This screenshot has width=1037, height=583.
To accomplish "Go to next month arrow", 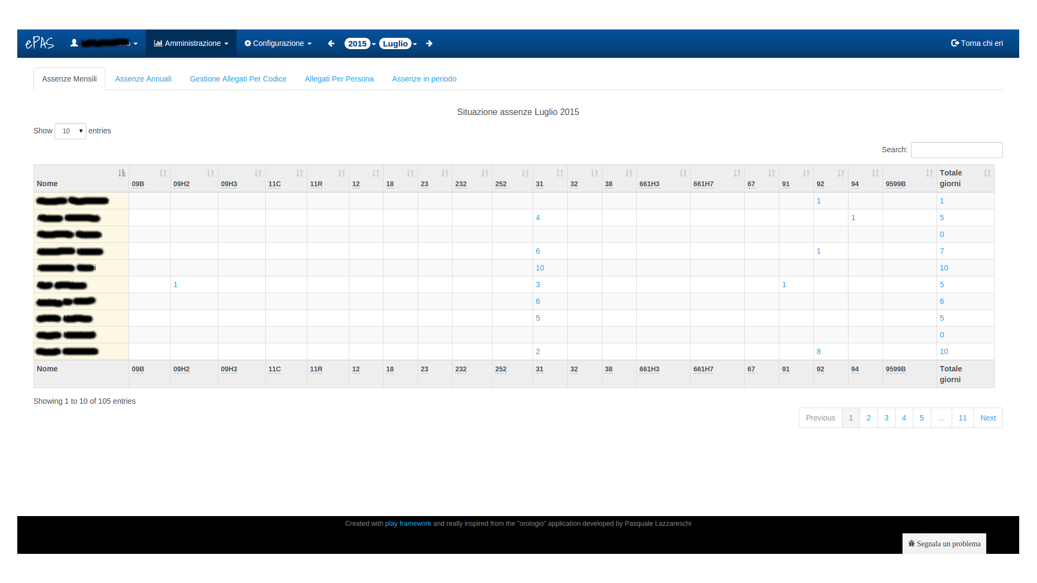I will (429, 44).
